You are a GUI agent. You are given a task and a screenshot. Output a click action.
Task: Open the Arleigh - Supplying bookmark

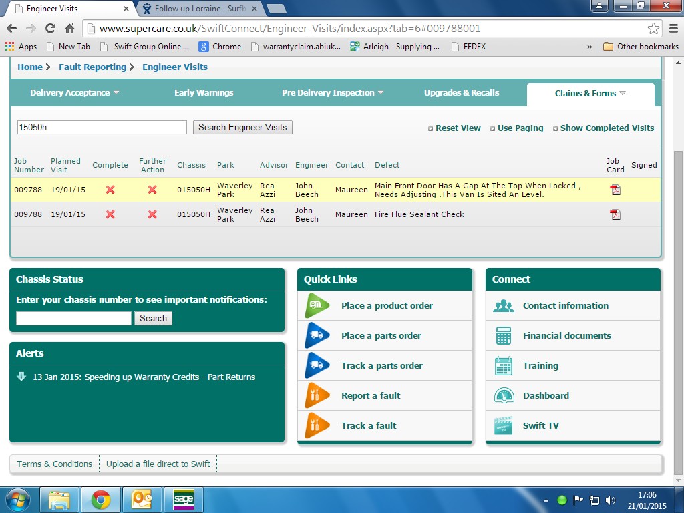pos(395,47)
